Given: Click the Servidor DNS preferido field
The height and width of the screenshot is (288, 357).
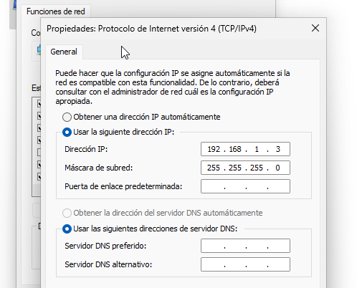Looking at the screenshot, I should pyautogui.click(x=245, y=246).
